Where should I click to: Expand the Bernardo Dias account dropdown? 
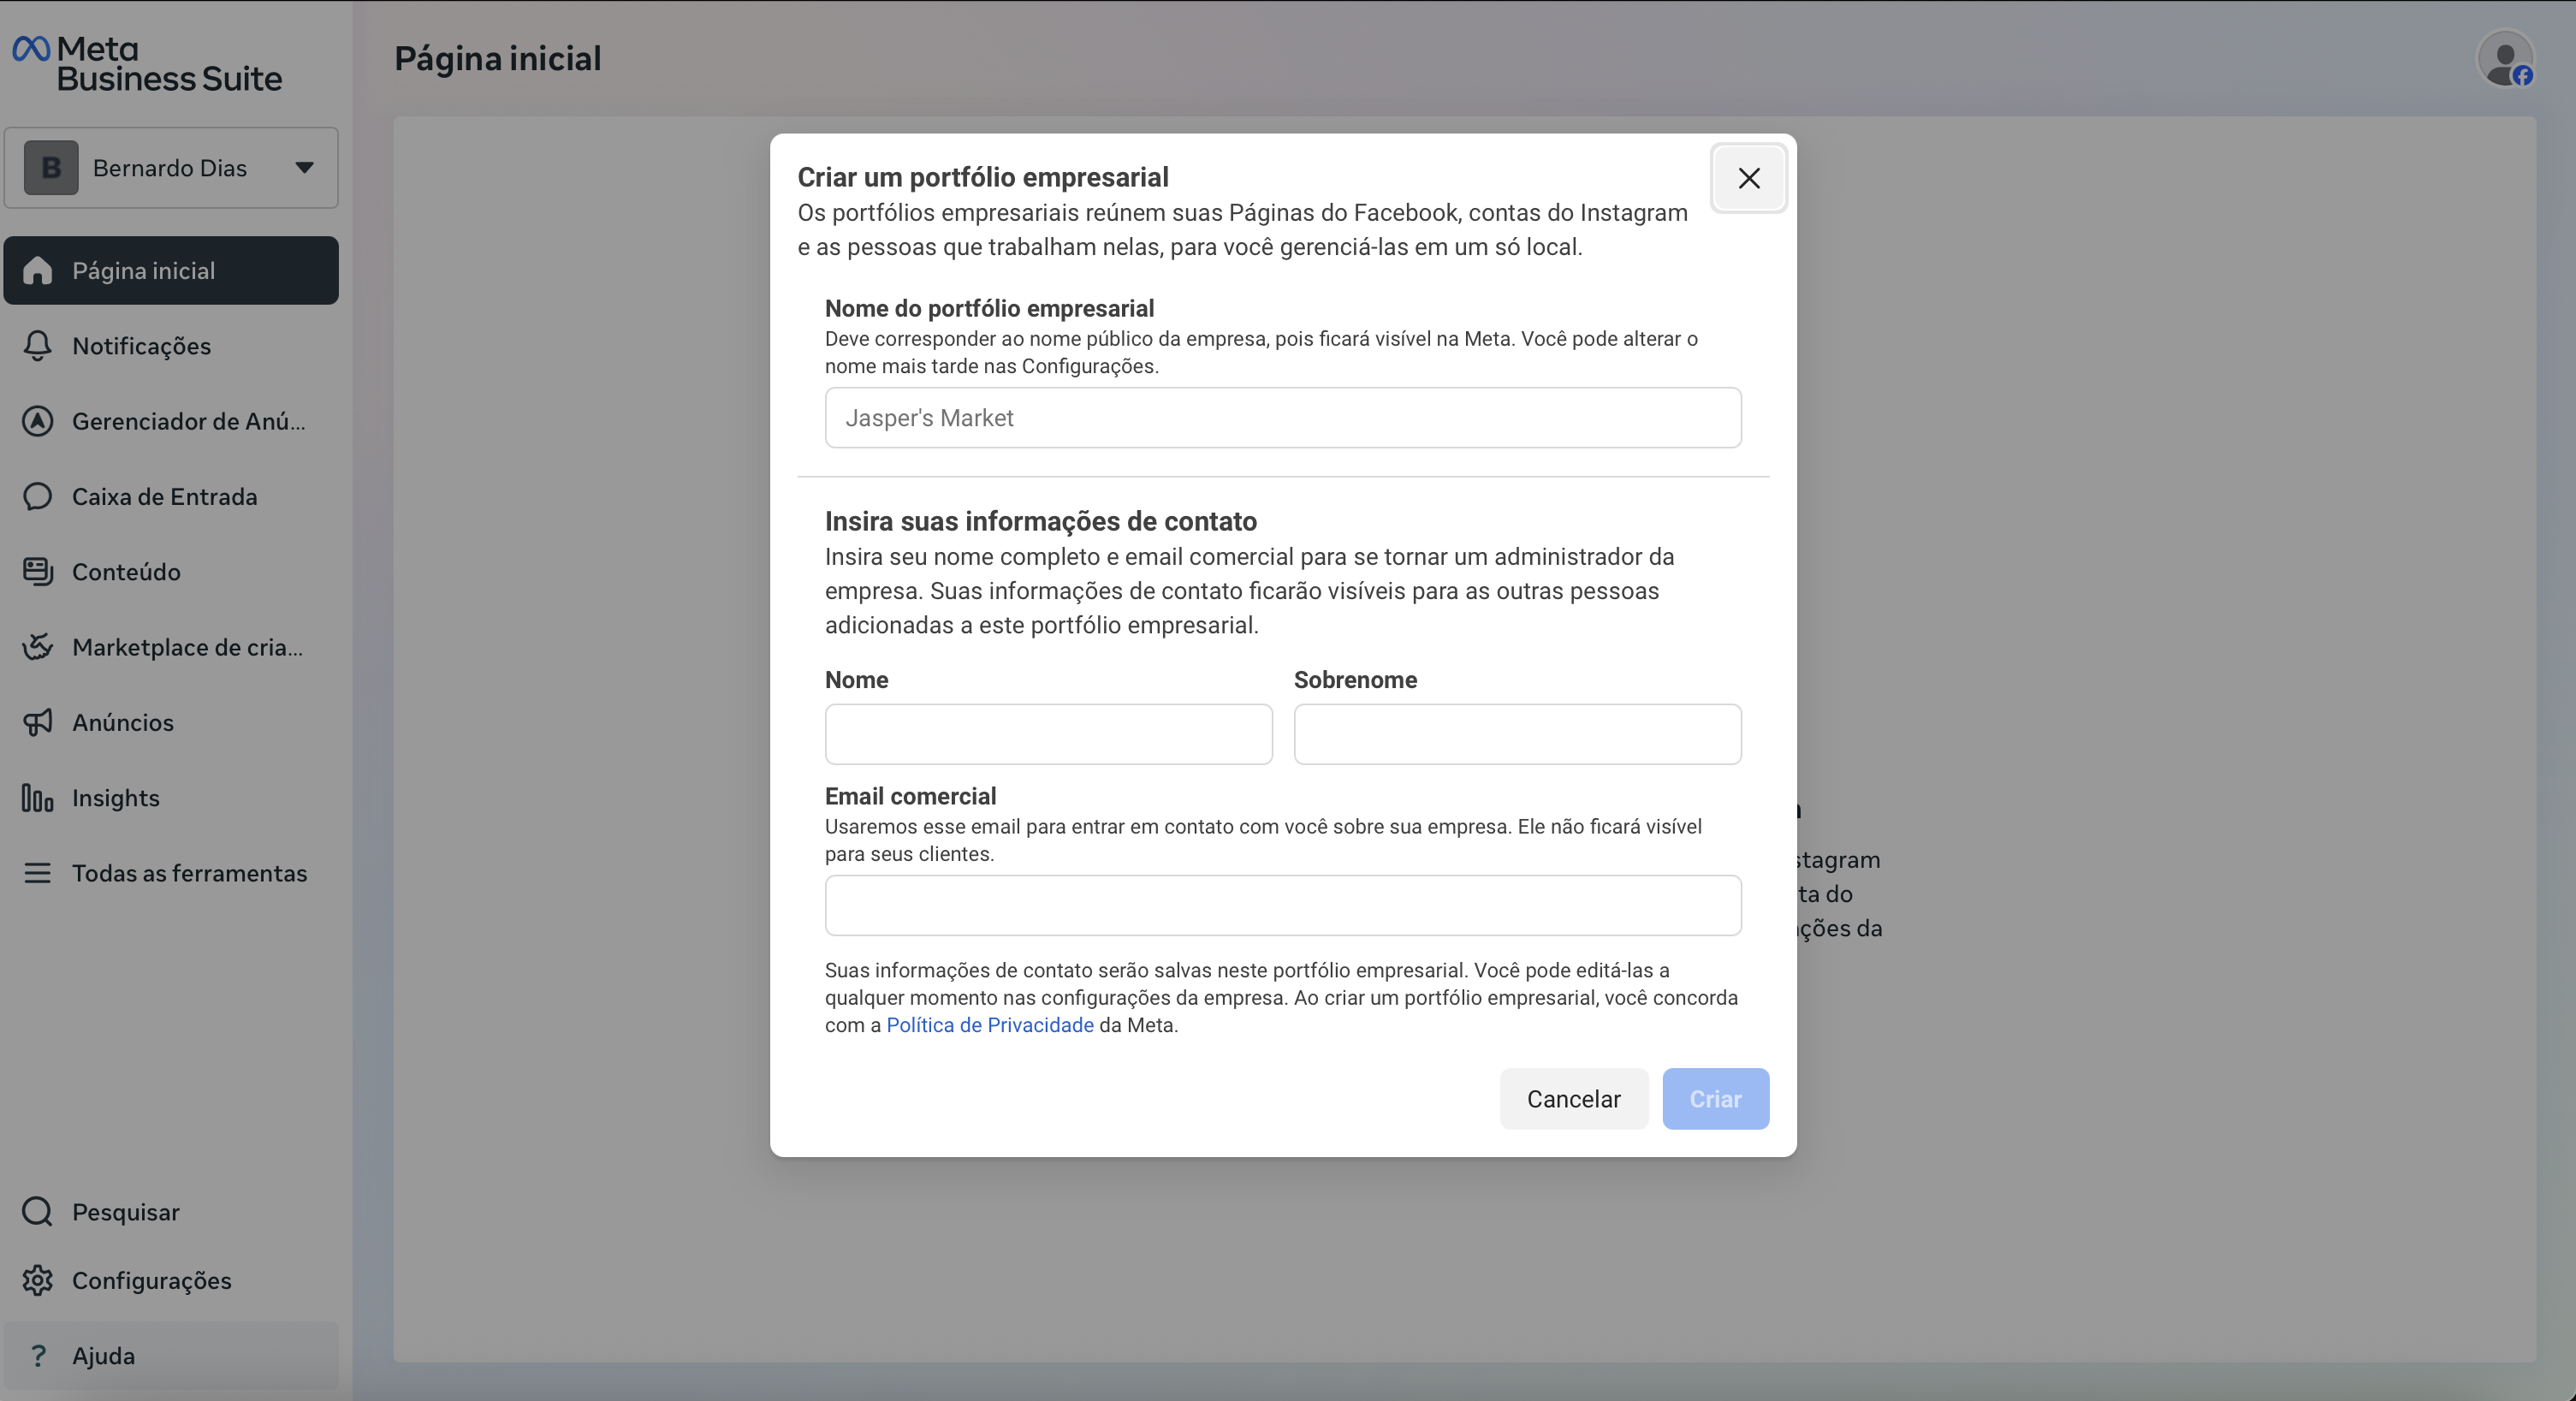click(304, 168)
